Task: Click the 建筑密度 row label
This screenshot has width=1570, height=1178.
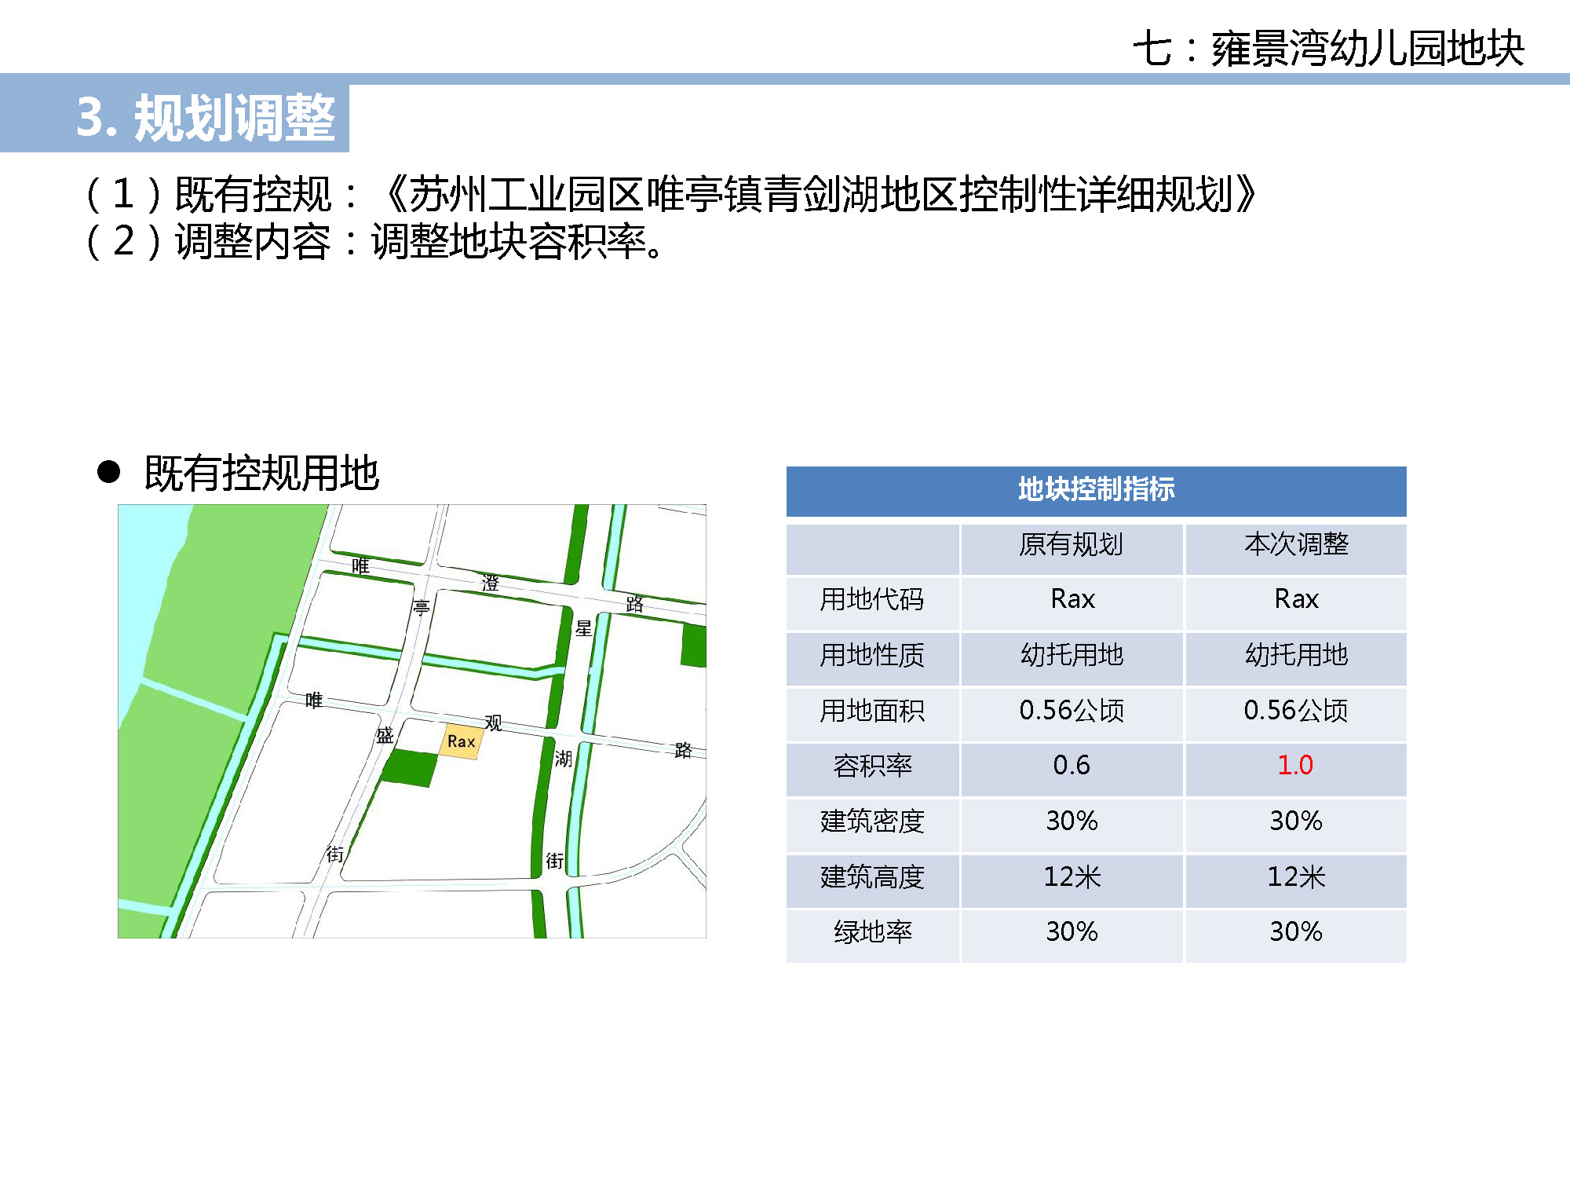Action: 872,821
